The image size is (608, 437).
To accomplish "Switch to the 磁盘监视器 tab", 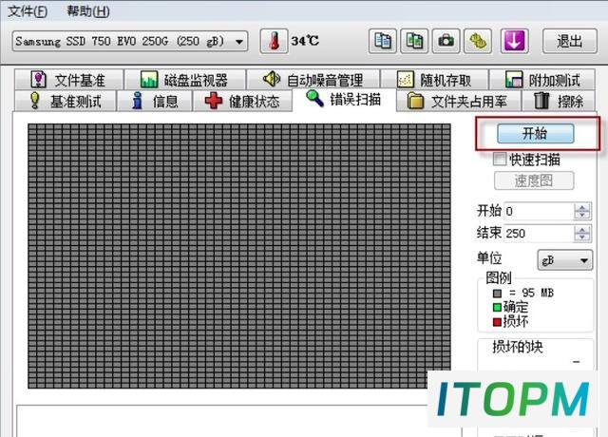I will click(185, 80).
